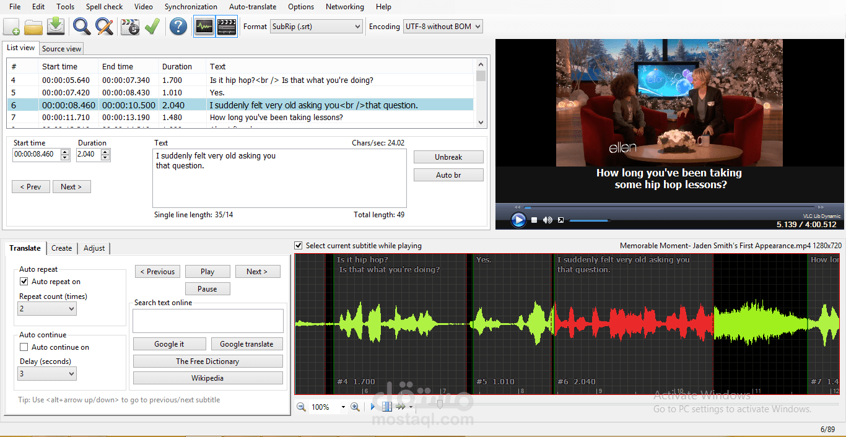Increase Start time with stepper up arrow
This screenshot has height=437, width=846.
[65, 152]
